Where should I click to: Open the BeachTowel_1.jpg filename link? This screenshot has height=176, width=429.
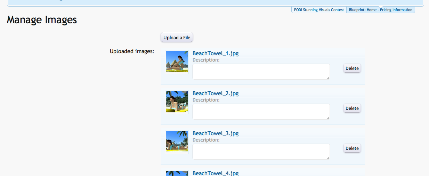(215, 53)
